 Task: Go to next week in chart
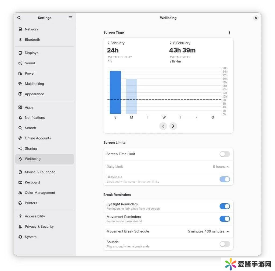click(173, 126)
